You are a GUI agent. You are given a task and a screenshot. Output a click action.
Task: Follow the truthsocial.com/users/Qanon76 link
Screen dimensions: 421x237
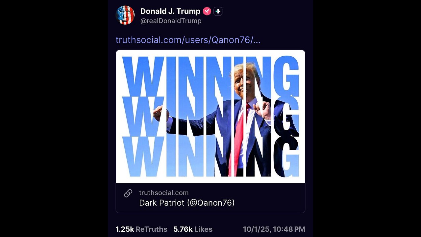(x=188, y=40)
